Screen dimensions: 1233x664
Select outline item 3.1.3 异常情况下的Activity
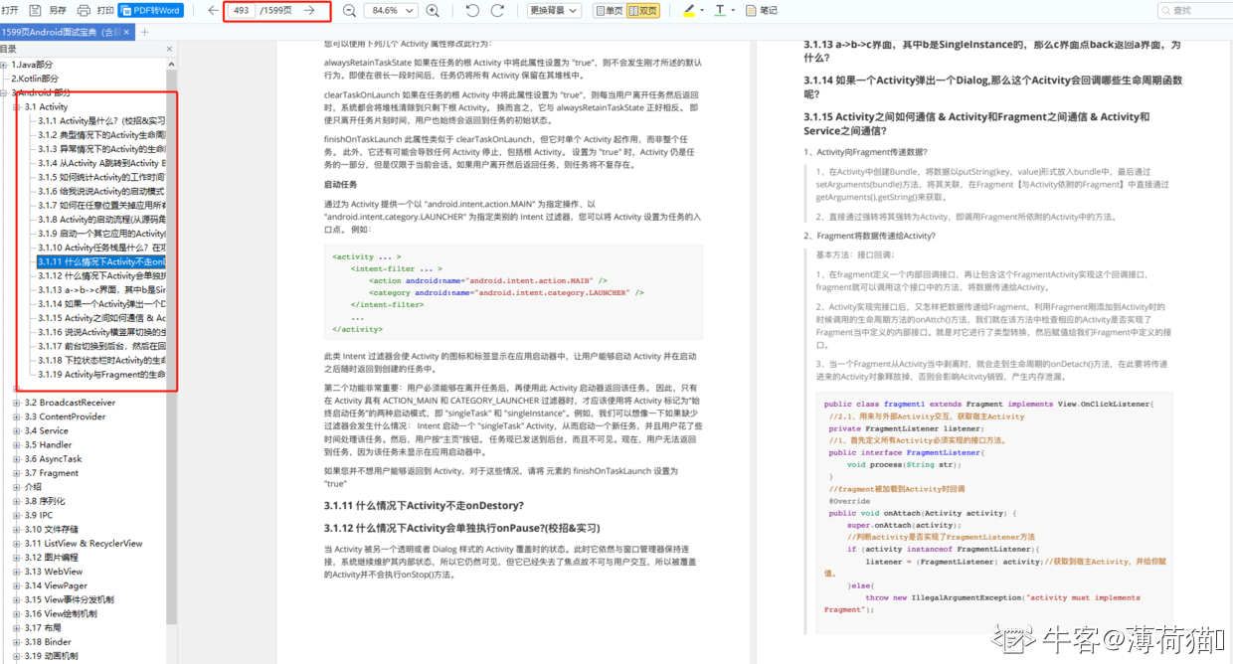[x=101, y=149]
